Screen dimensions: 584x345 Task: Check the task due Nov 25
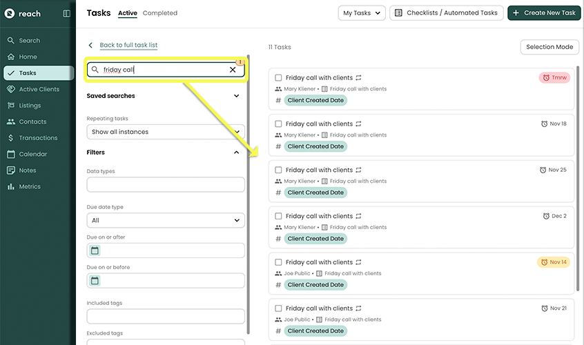click(x=278, y=170)
